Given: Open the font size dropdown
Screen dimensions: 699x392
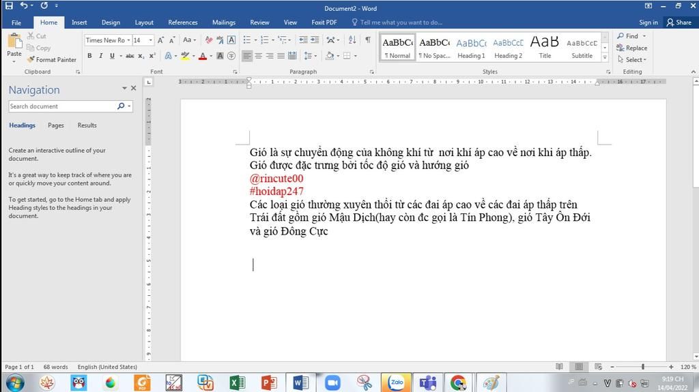Looking at the screenshot, I should click(151, 40).
